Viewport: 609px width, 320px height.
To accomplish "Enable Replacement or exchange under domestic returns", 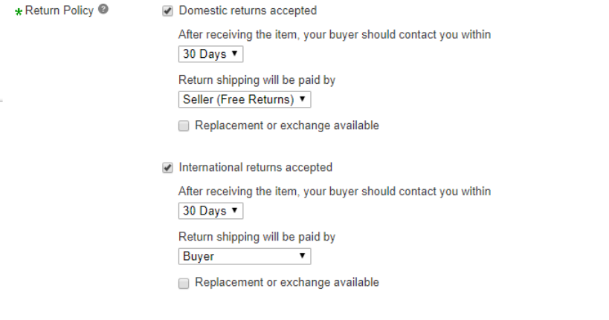I will (x=184, y=126).
